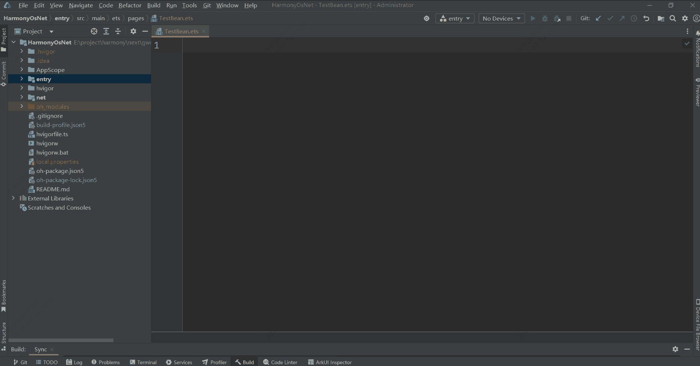Viewport: 700px width, 366px height.
Task: Open Build panel settings gear
Action: pos(675,349)
